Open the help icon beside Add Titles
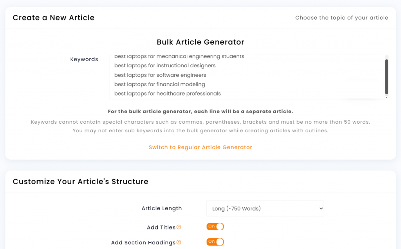Screen dimensions: 401x249 click(x=179, y=227)
